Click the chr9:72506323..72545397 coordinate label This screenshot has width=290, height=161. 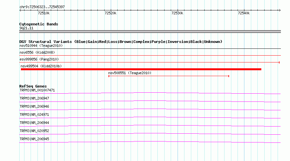coord(42,7)
